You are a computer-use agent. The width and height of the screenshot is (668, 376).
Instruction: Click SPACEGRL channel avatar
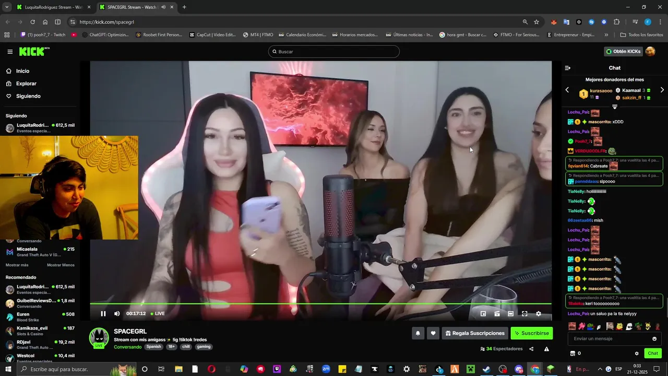pos(99,338)
